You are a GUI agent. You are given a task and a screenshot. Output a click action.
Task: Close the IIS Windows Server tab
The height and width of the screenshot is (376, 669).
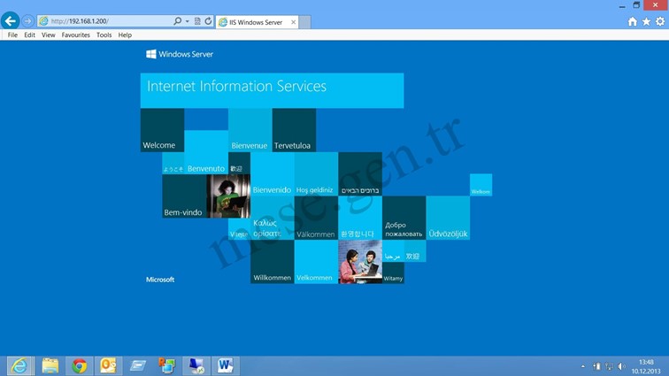pos(294,22)
